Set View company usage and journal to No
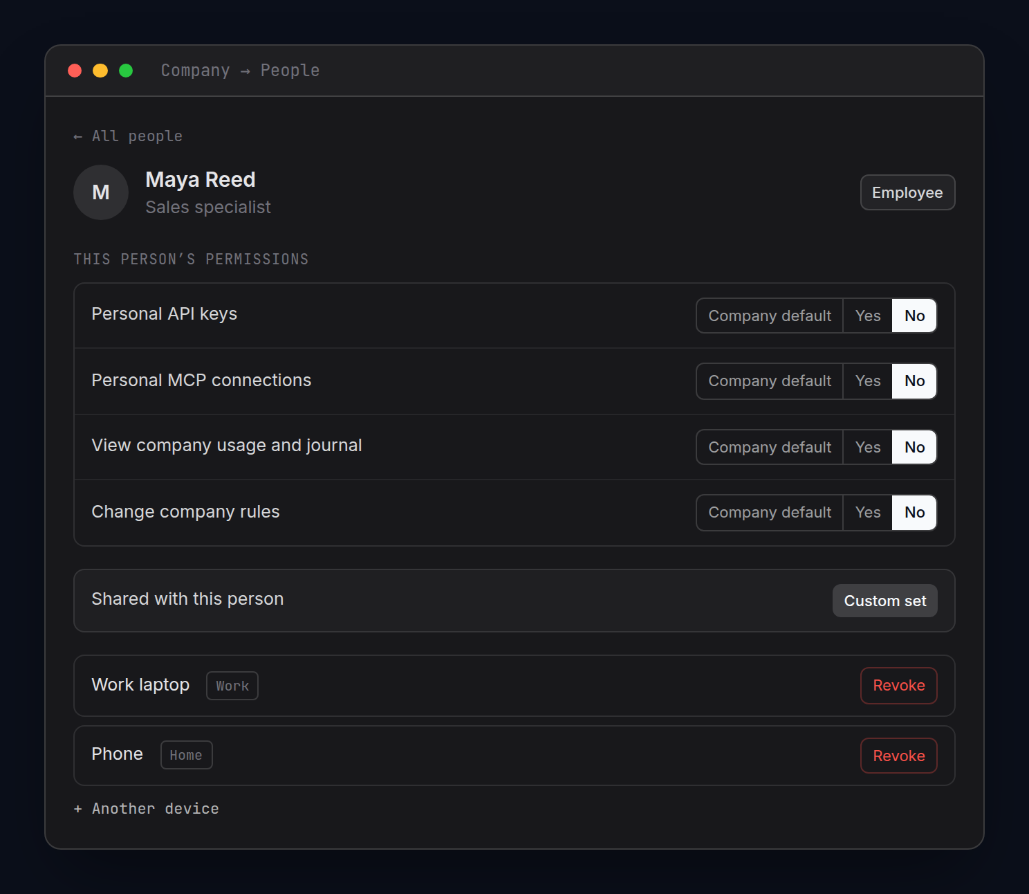 [x=914, y=447]
